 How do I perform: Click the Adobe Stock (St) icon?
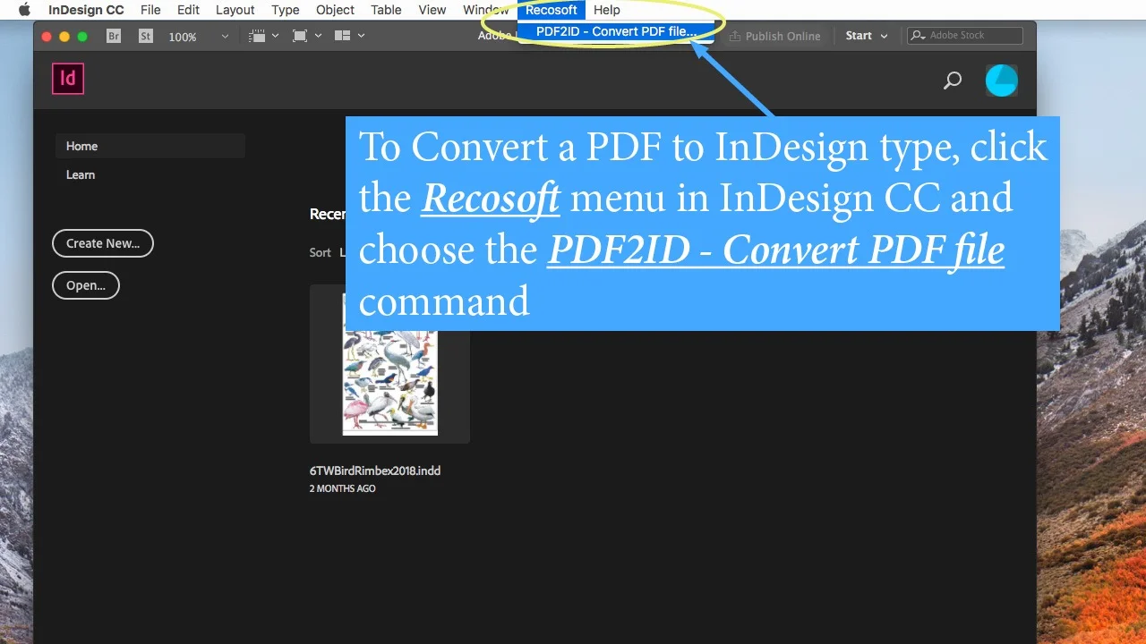[x=146, y=36]
